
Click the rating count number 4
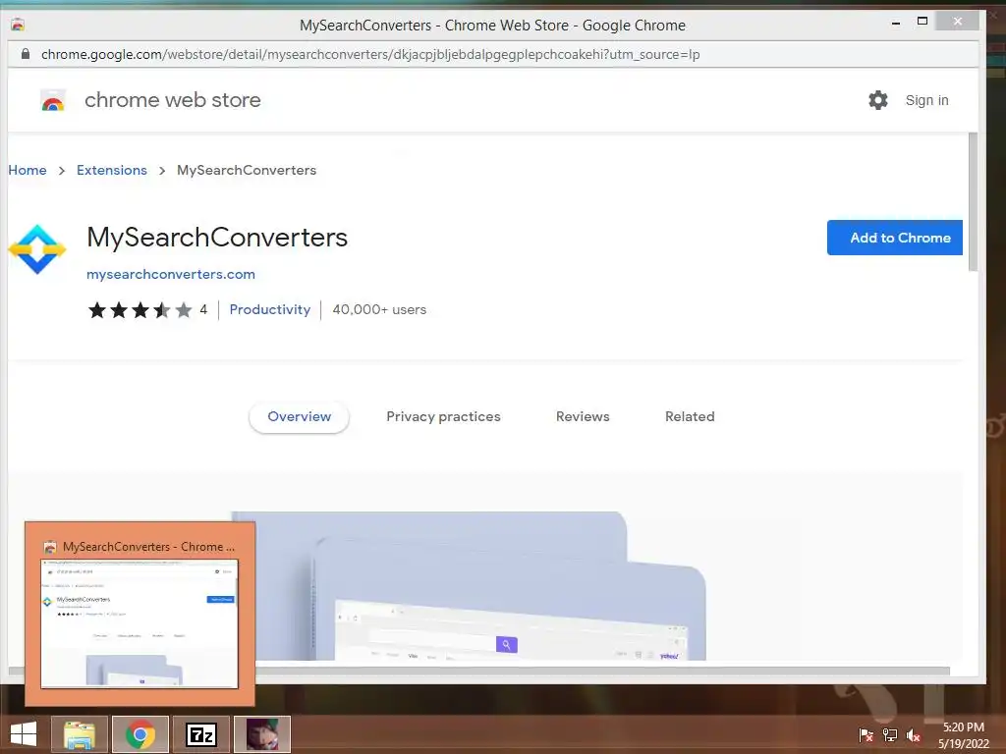203,309
